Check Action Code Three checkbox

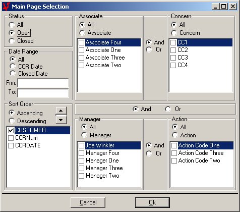point(174,153)
